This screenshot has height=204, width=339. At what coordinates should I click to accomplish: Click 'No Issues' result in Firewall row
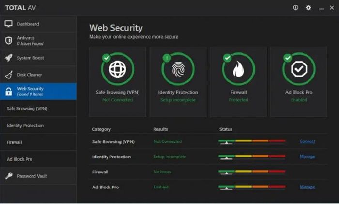click(162, 172)
